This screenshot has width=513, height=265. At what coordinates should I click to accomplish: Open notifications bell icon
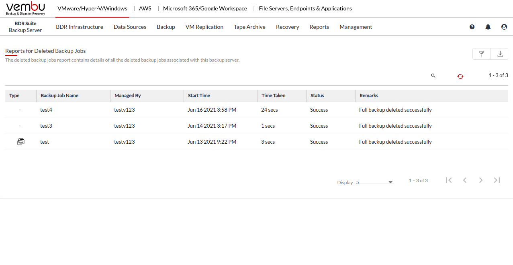pos(488,27)
